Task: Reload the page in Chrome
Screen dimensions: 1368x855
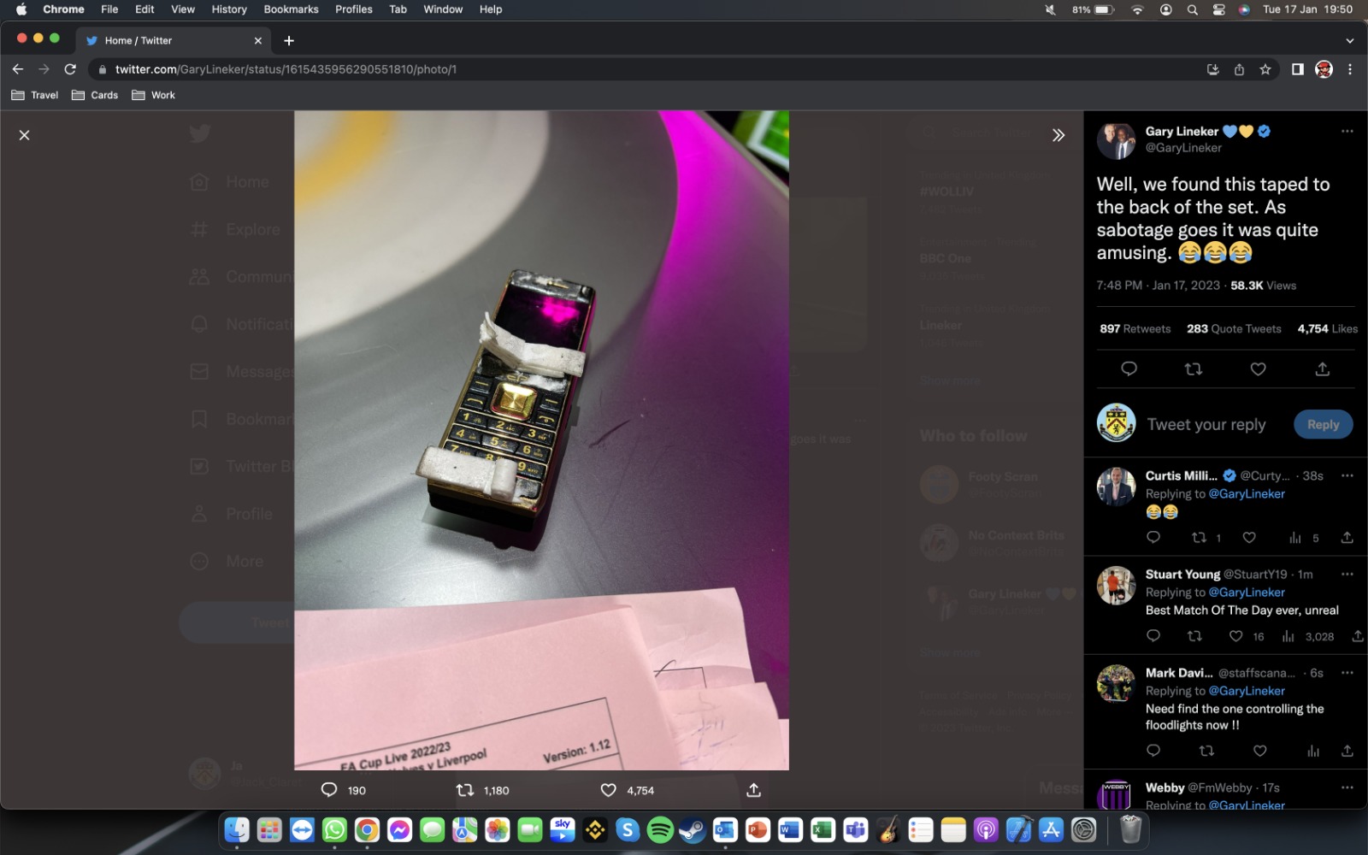Action: (x=70, y=69)
